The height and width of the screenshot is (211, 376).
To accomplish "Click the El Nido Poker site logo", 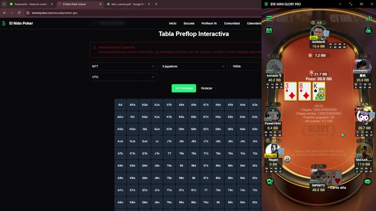I will 4,23.
